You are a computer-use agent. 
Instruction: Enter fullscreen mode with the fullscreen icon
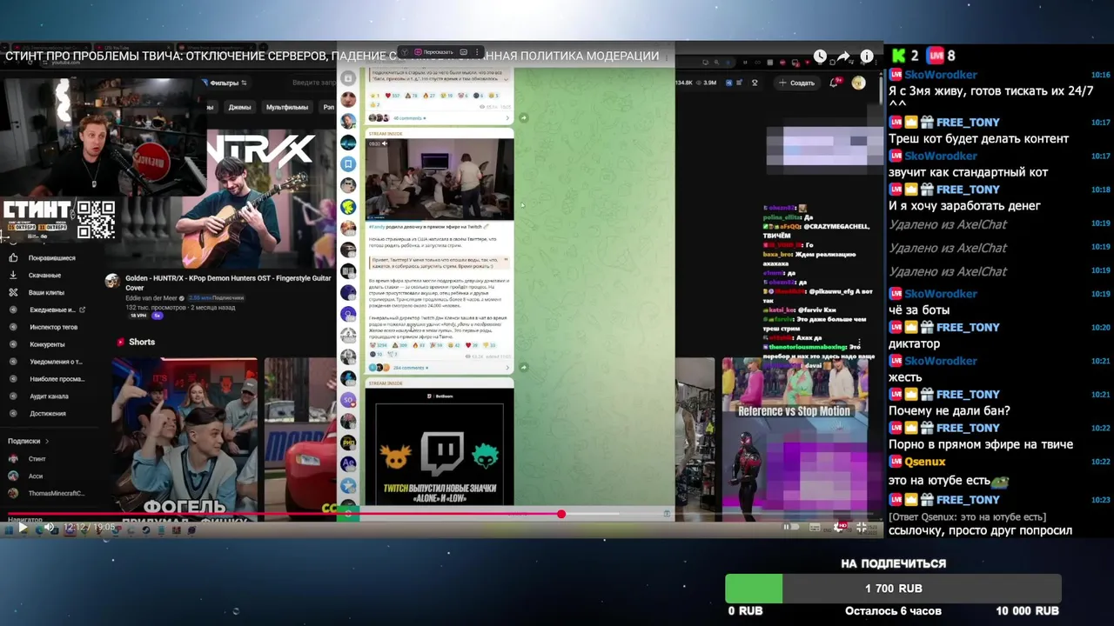click(x=862, y=527)
